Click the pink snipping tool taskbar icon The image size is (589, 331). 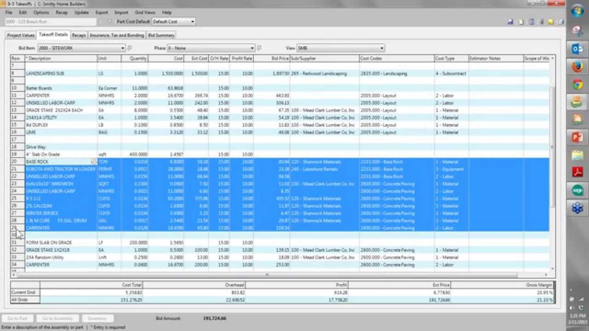tap(577, 30)
